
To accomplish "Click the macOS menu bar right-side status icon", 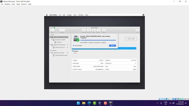I will (143, 15).
